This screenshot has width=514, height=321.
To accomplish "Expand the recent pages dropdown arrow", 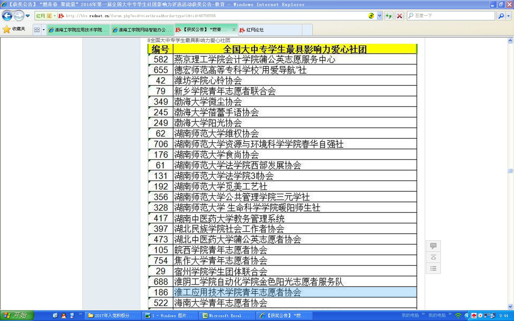I will [28, 16].
